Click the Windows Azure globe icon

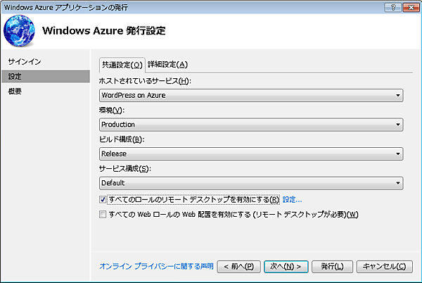click(x=20, y=32)
